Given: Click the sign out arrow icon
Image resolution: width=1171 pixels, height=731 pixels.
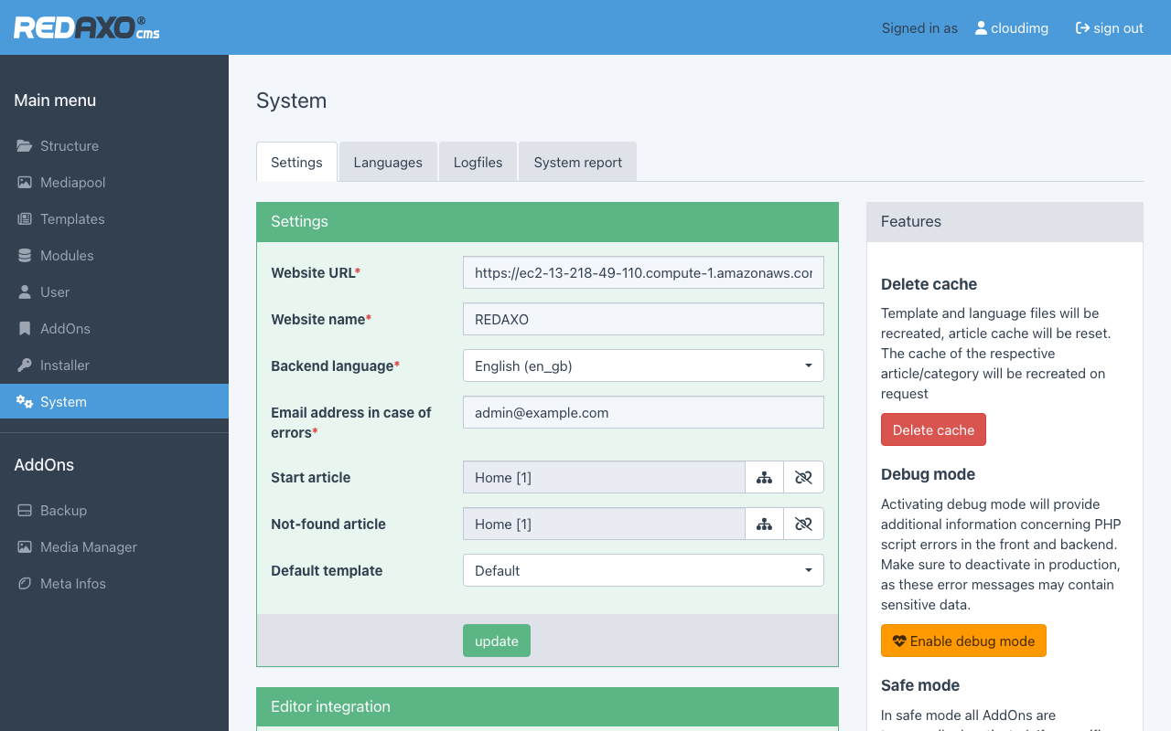Looking at the screenshot, I should (1082, 28).
